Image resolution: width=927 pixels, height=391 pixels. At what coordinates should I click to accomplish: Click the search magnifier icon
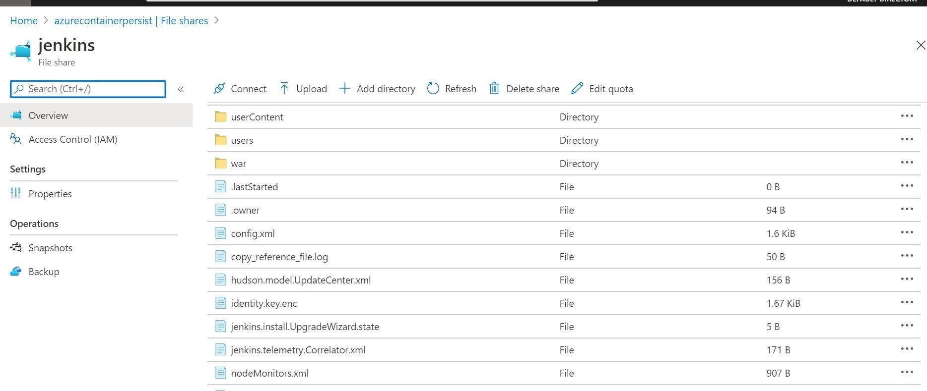click(19, 89)
